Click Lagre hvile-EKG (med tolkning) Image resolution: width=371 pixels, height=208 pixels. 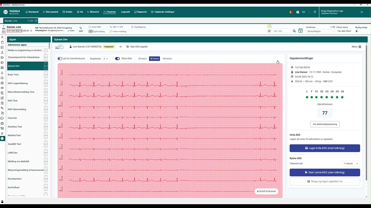[325, 148]
